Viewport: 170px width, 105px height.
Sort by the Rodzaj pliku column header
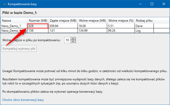point(144,20)
